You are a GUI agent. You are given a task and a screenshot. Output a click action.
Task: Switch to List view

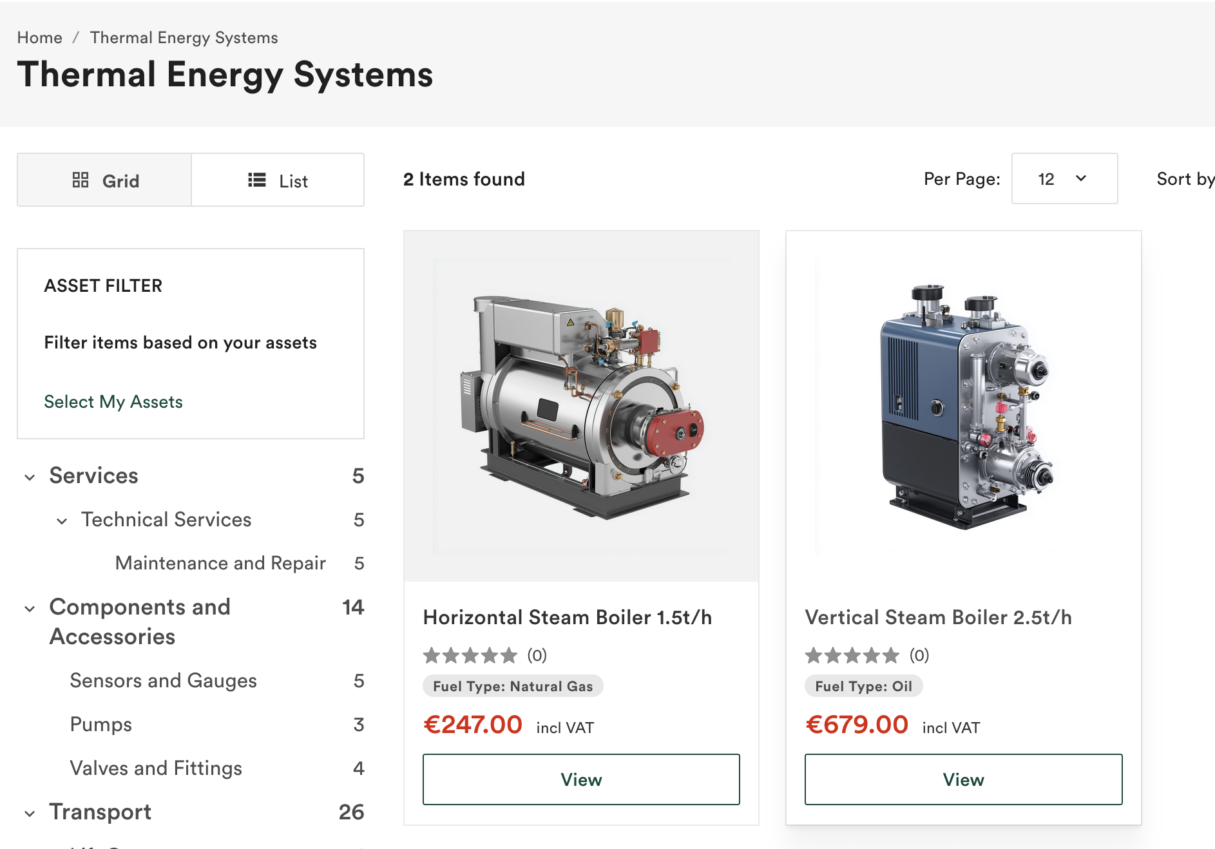[278, 180]
